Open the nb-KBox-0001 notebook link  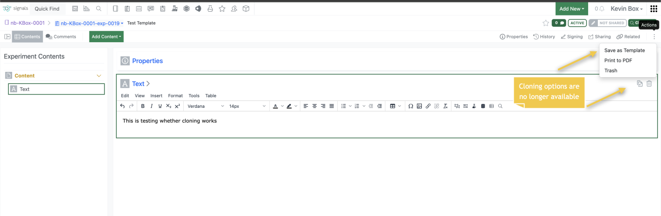[27, 23]
